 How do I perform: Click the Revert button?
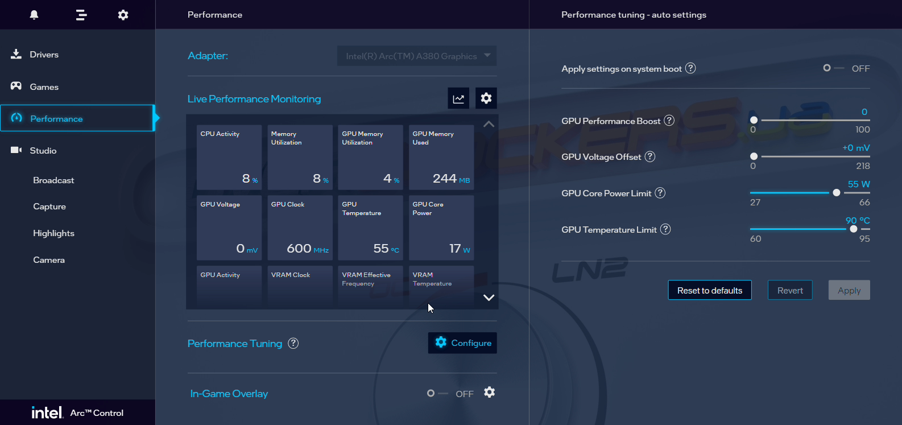point(790,290)
